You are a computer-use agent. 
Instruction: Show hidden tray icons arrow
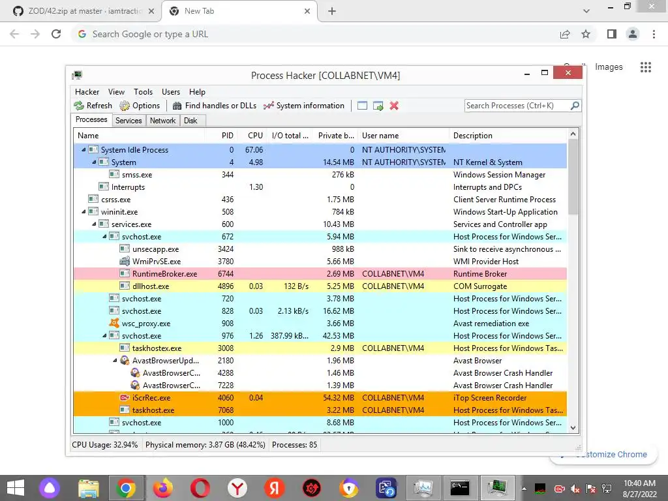point(524,489)
